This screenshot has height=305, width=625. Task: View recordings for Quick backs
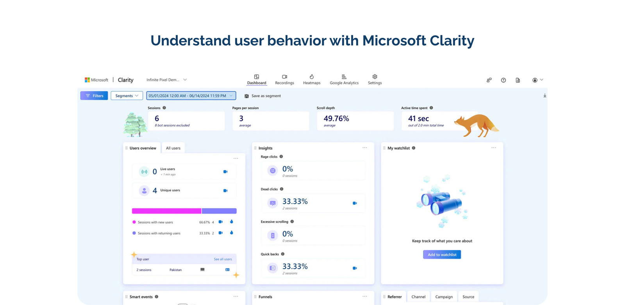(x=355, y=268)
